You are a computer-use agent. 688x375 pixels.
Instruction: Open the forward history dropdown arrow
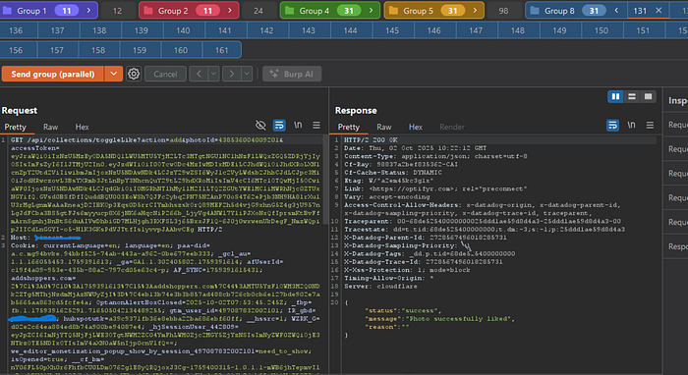[247, 74]
